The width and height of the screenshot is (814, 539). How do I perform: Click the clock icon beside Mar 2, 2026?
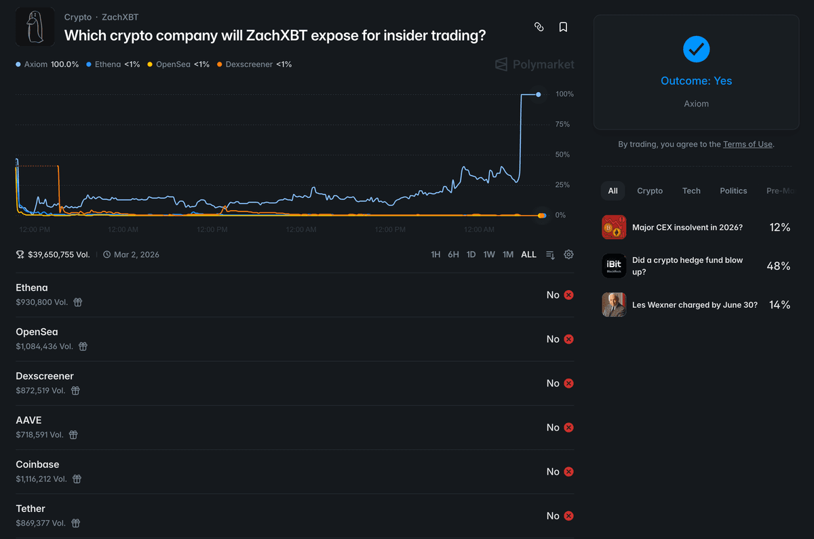coord(106,254)
